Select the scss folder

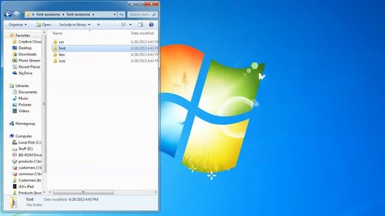62,61
